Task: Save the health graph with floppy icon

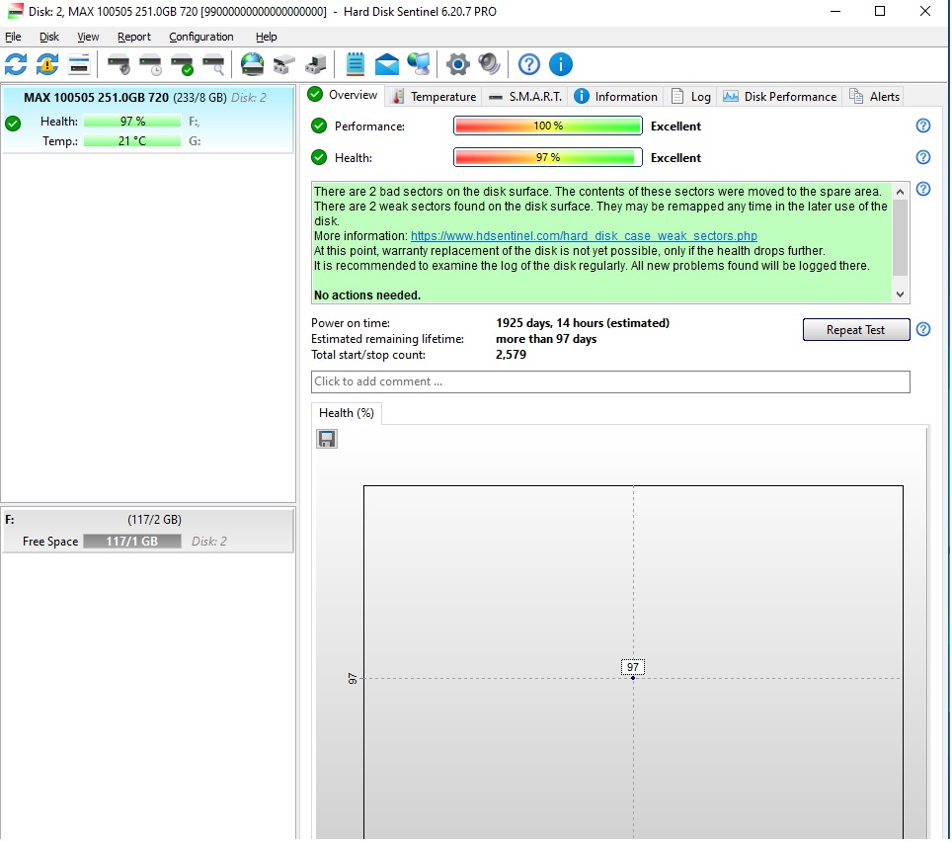Action: click(327, 439)
